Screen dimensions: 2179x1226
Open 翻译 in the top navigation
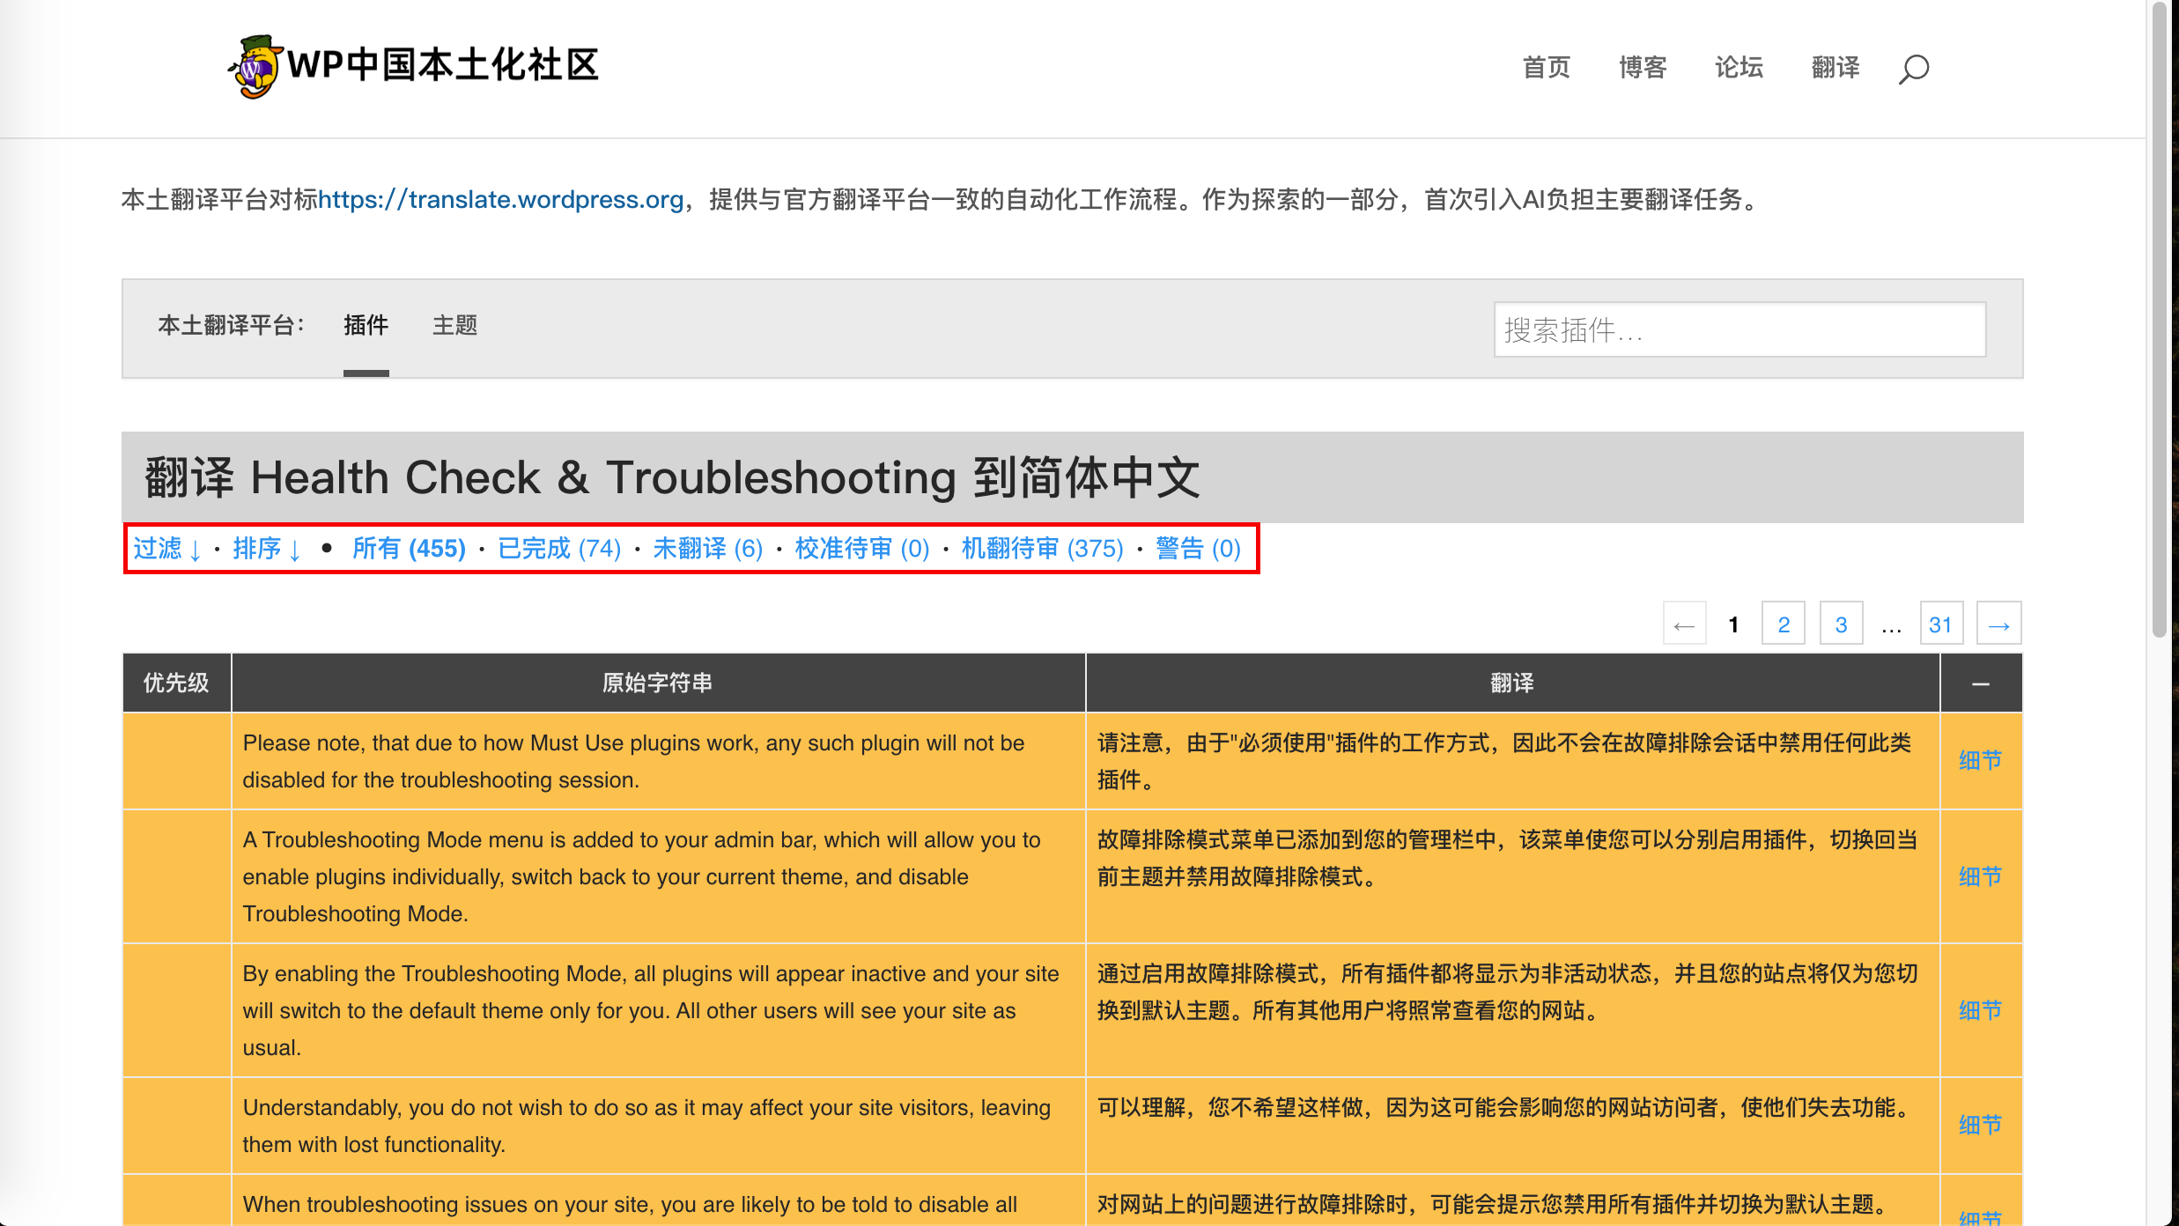pyautogui.click(x=1836, y=68)
